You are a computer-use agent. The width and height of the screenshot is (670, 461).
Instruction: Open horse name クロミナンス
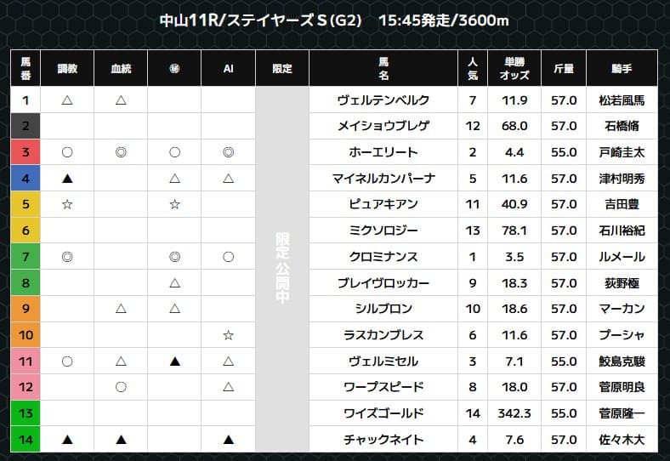[x=383, y=257]
